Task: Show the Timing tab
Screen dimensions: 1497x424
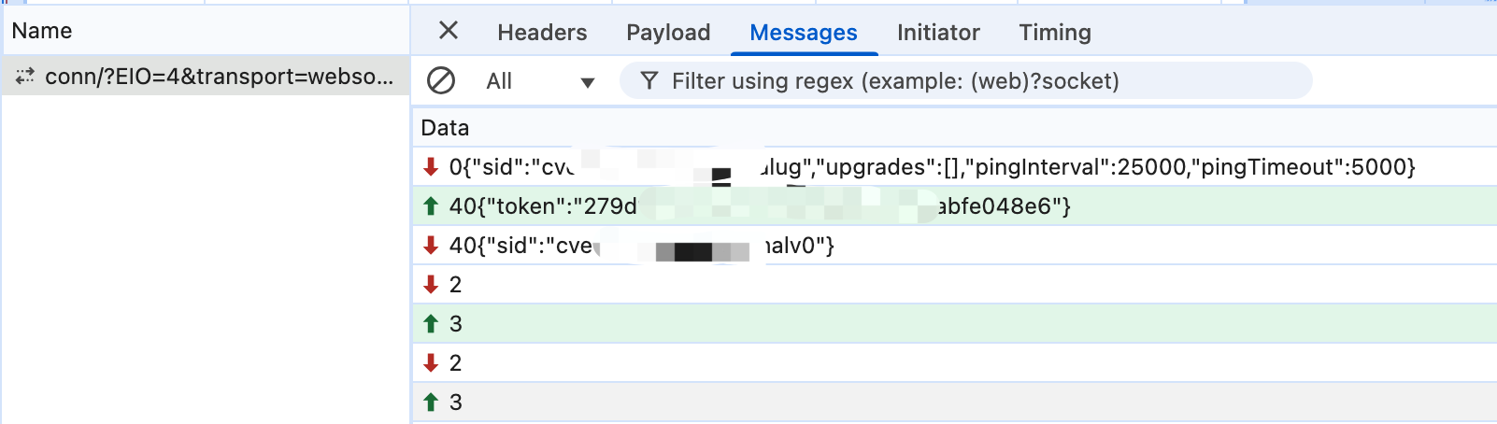Action: pos(1055,33)
